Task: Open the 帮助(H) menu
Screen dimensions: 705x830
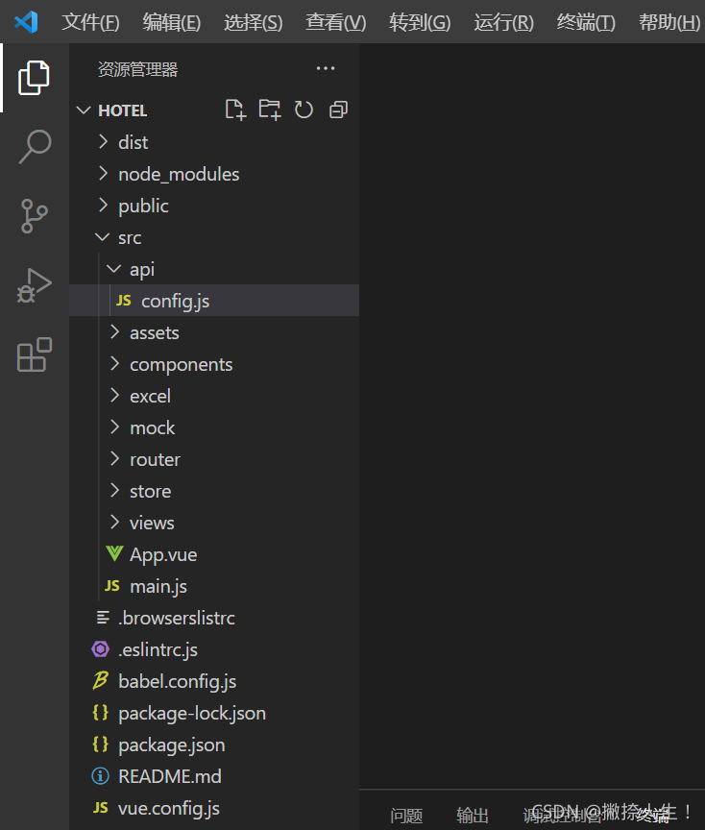Action: [669, 22]
